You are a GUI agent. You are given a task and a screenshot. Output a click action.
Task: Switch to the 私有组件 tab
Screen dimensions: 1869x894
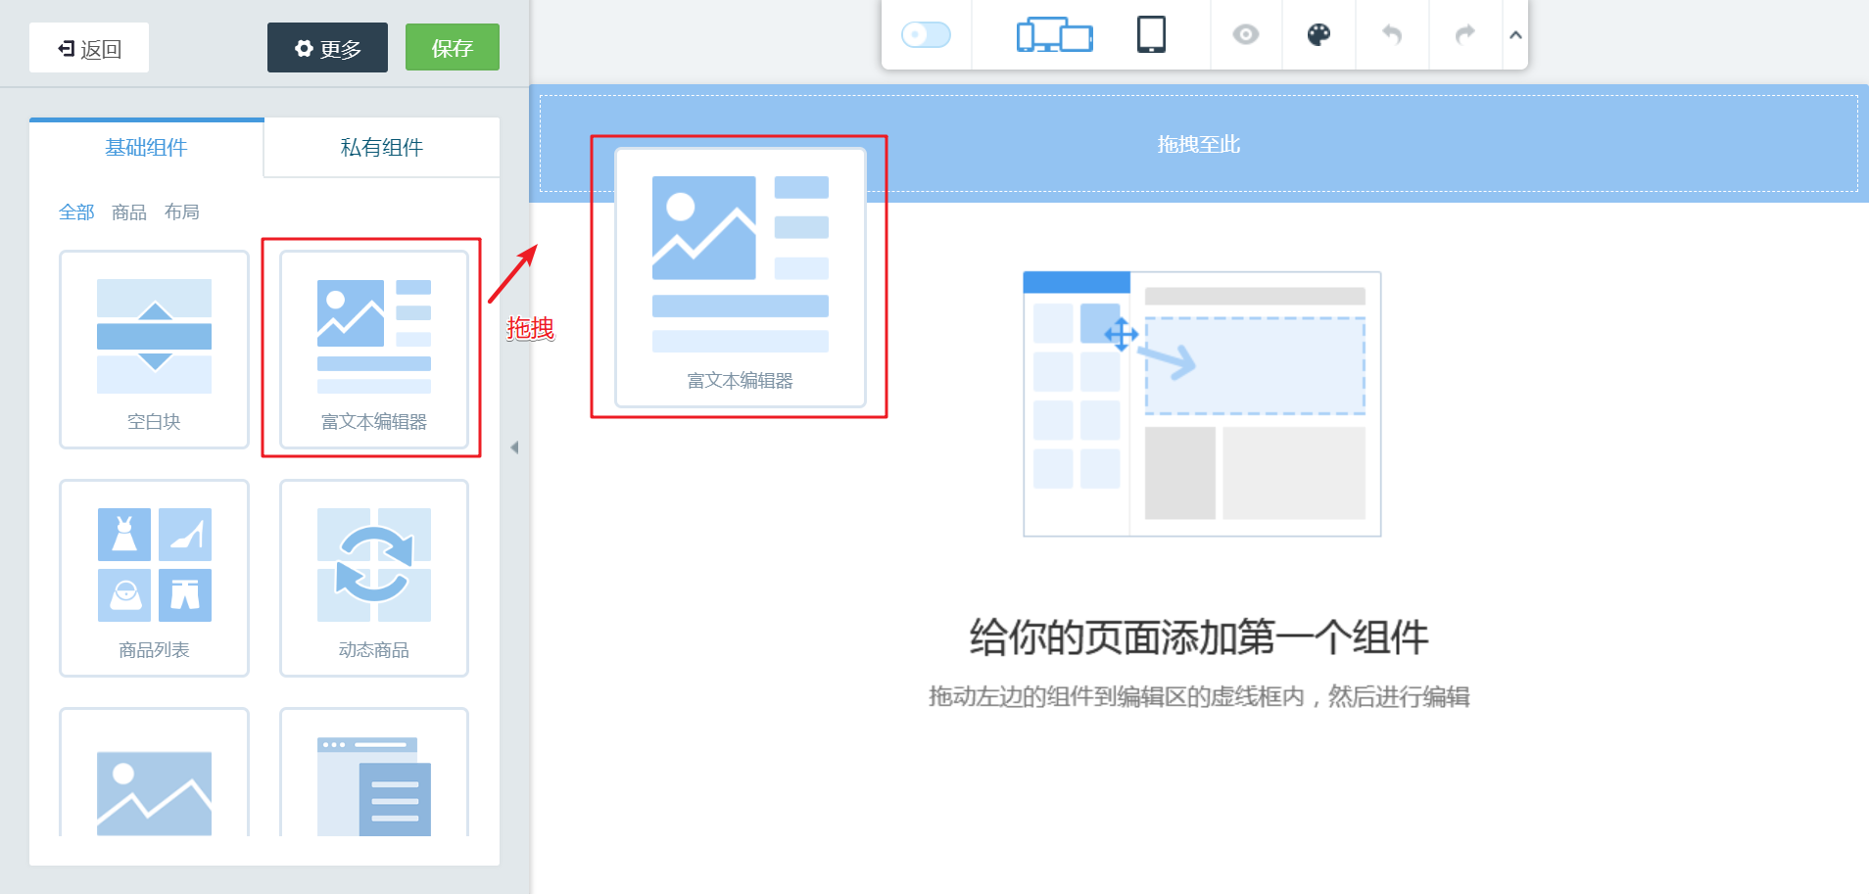tap(381, 147)
